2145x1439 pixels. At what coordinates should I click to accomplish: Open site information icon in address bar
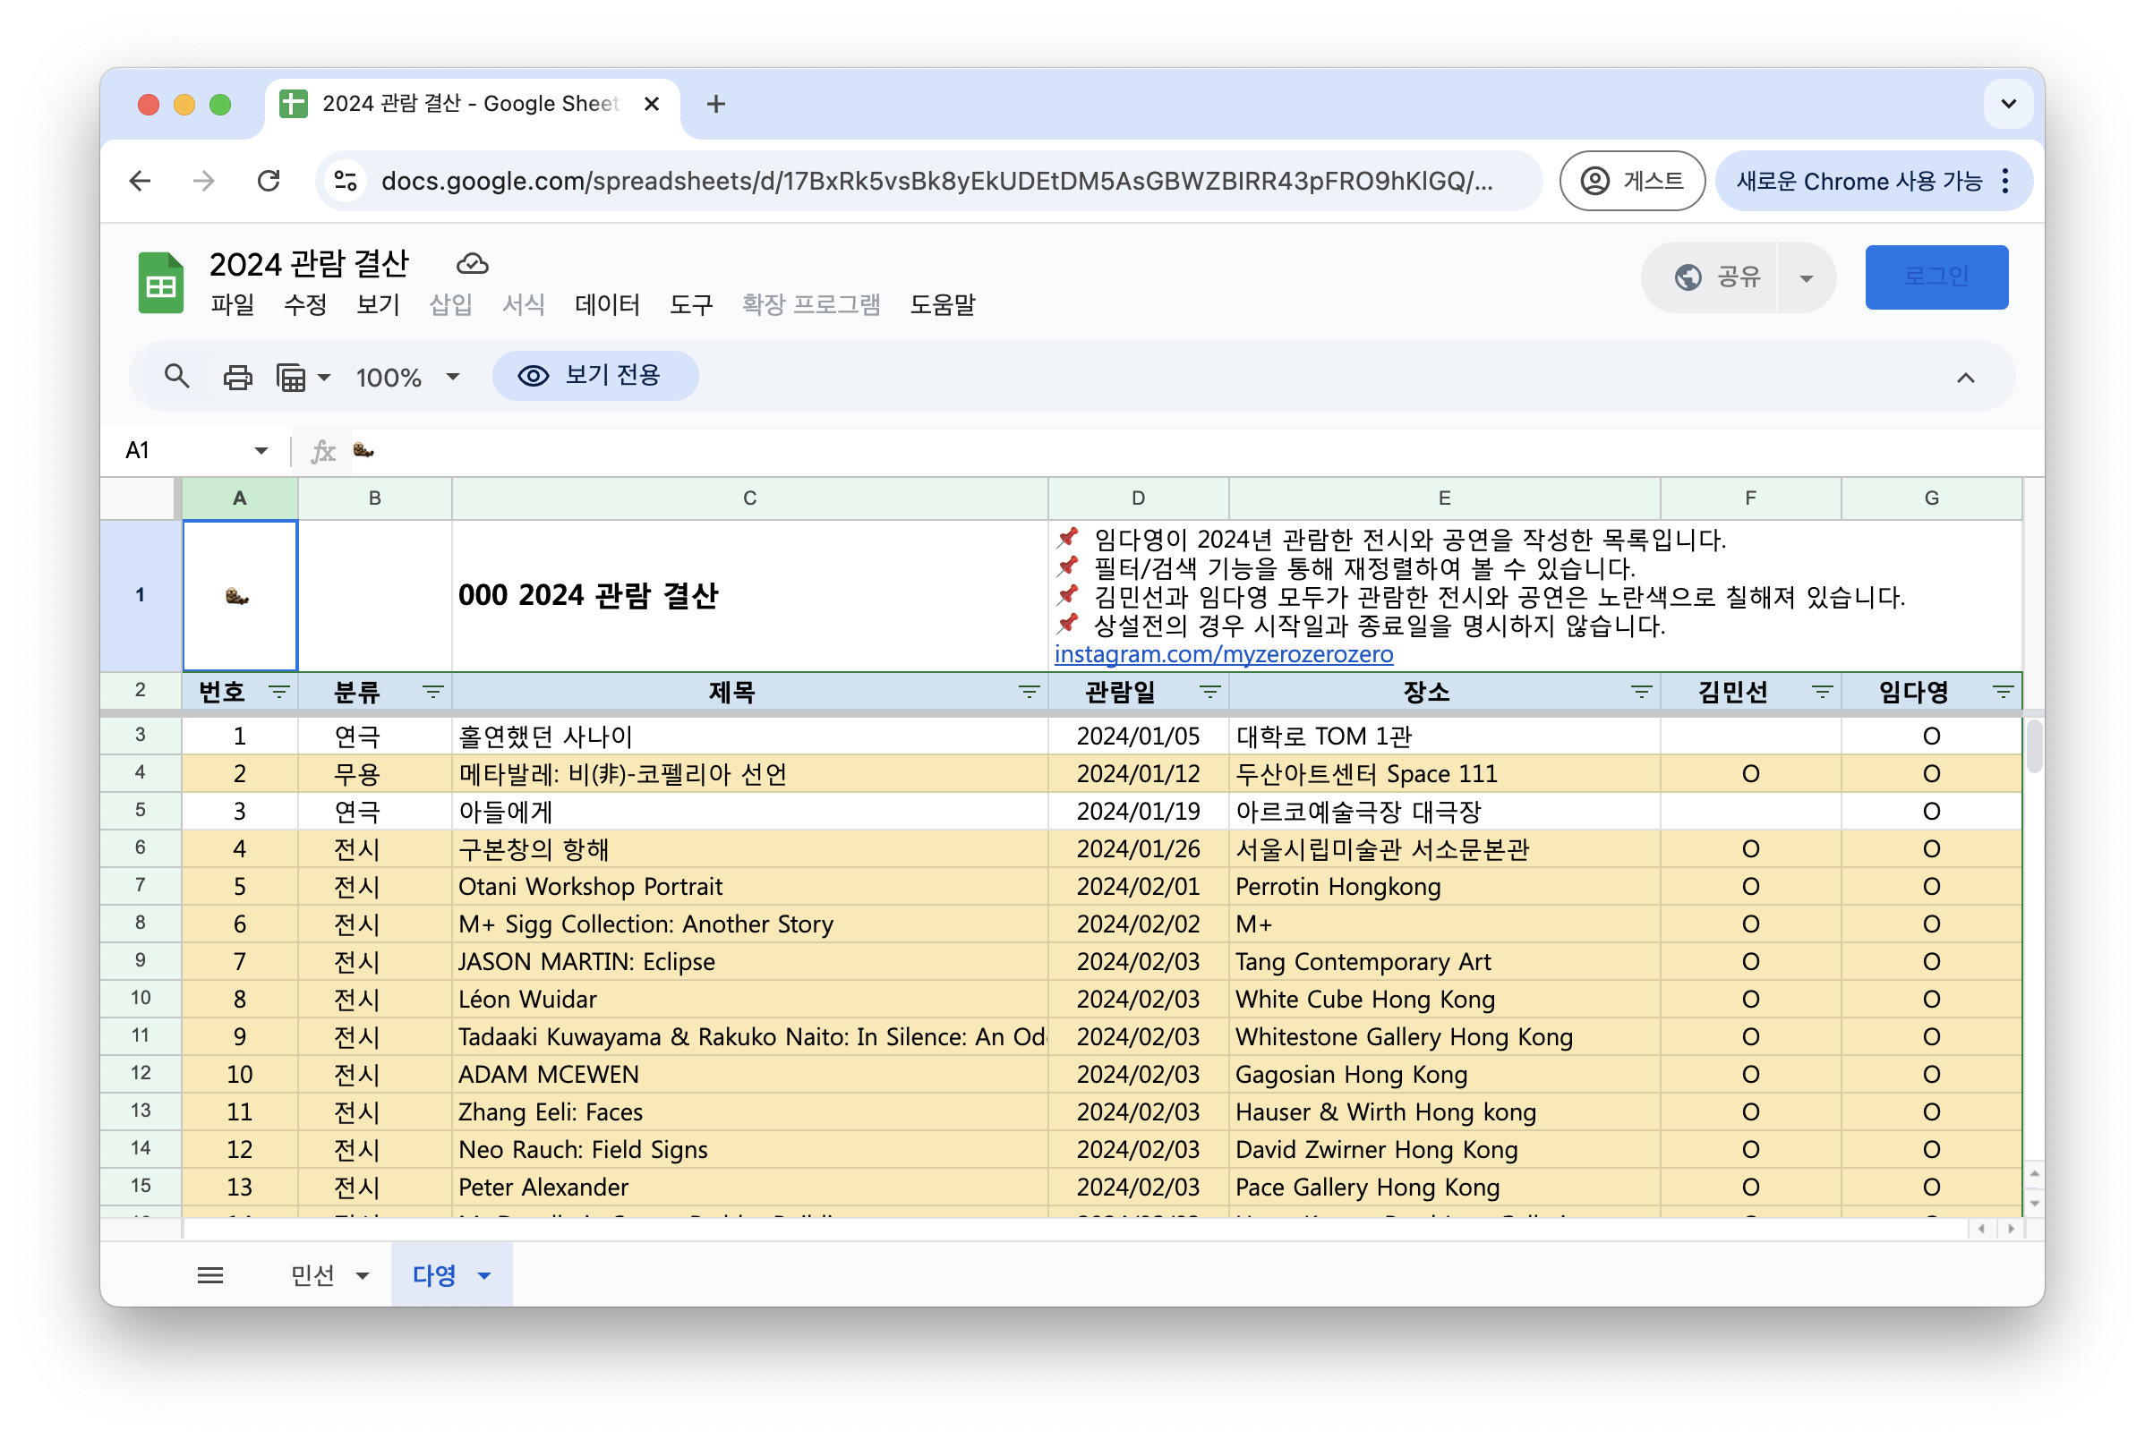coord(346,181)
